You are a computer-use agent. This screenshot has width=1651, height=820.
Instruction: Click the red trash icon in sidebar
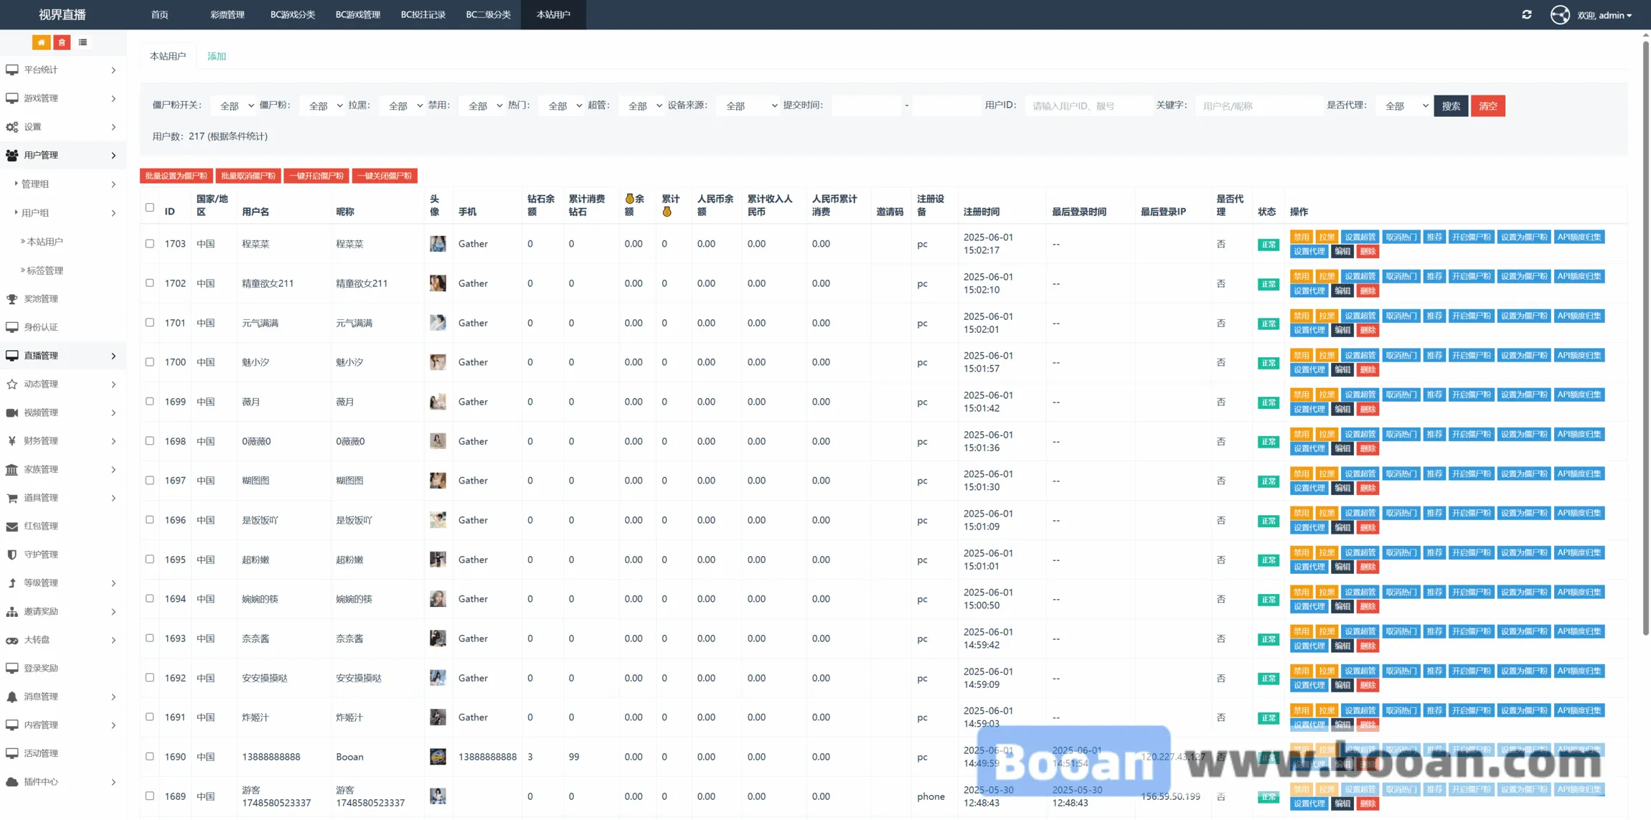pyautogui.click(x=62, y=42)
